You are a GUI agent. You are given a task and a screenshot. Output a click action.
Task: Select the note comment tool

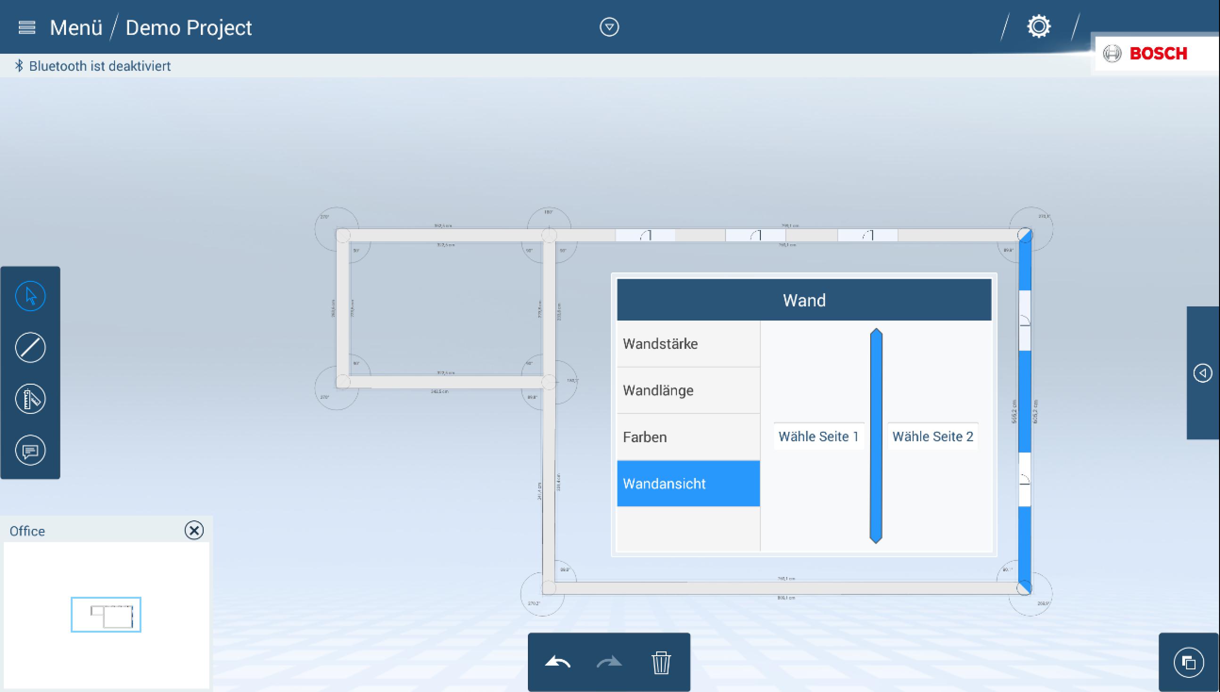coord(31,450)
